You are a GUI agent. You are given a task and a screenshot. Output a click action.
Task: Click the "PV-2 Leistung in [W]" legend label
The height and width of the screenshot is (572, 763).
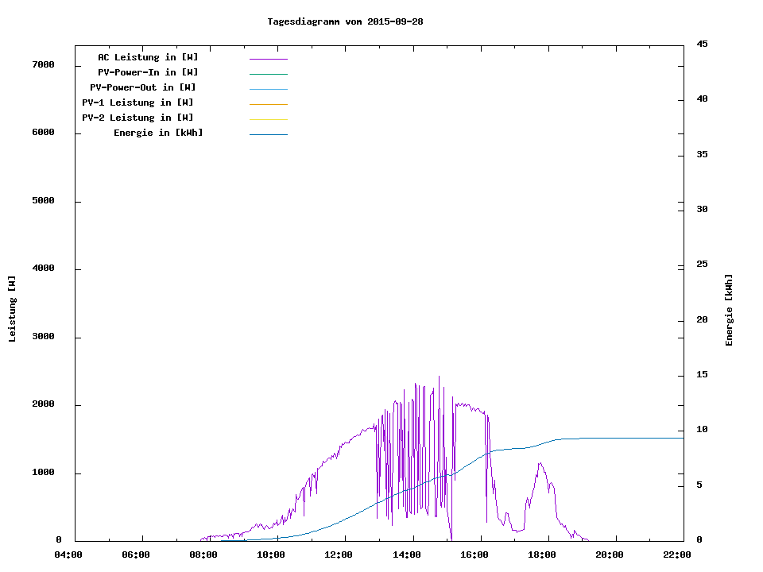tap(137, 118)
